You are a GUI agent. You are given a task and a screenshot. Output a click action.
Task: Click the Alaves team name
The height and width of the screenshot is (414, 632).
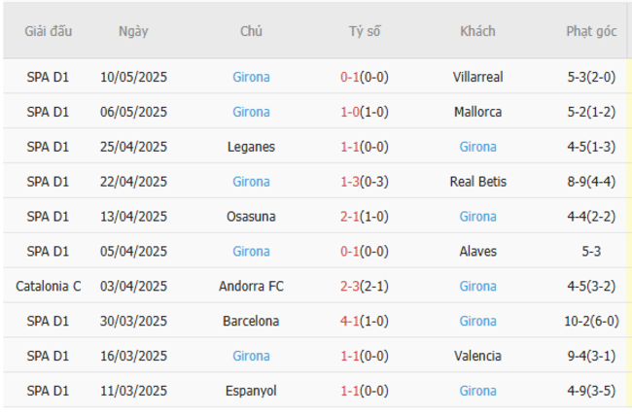477,252
